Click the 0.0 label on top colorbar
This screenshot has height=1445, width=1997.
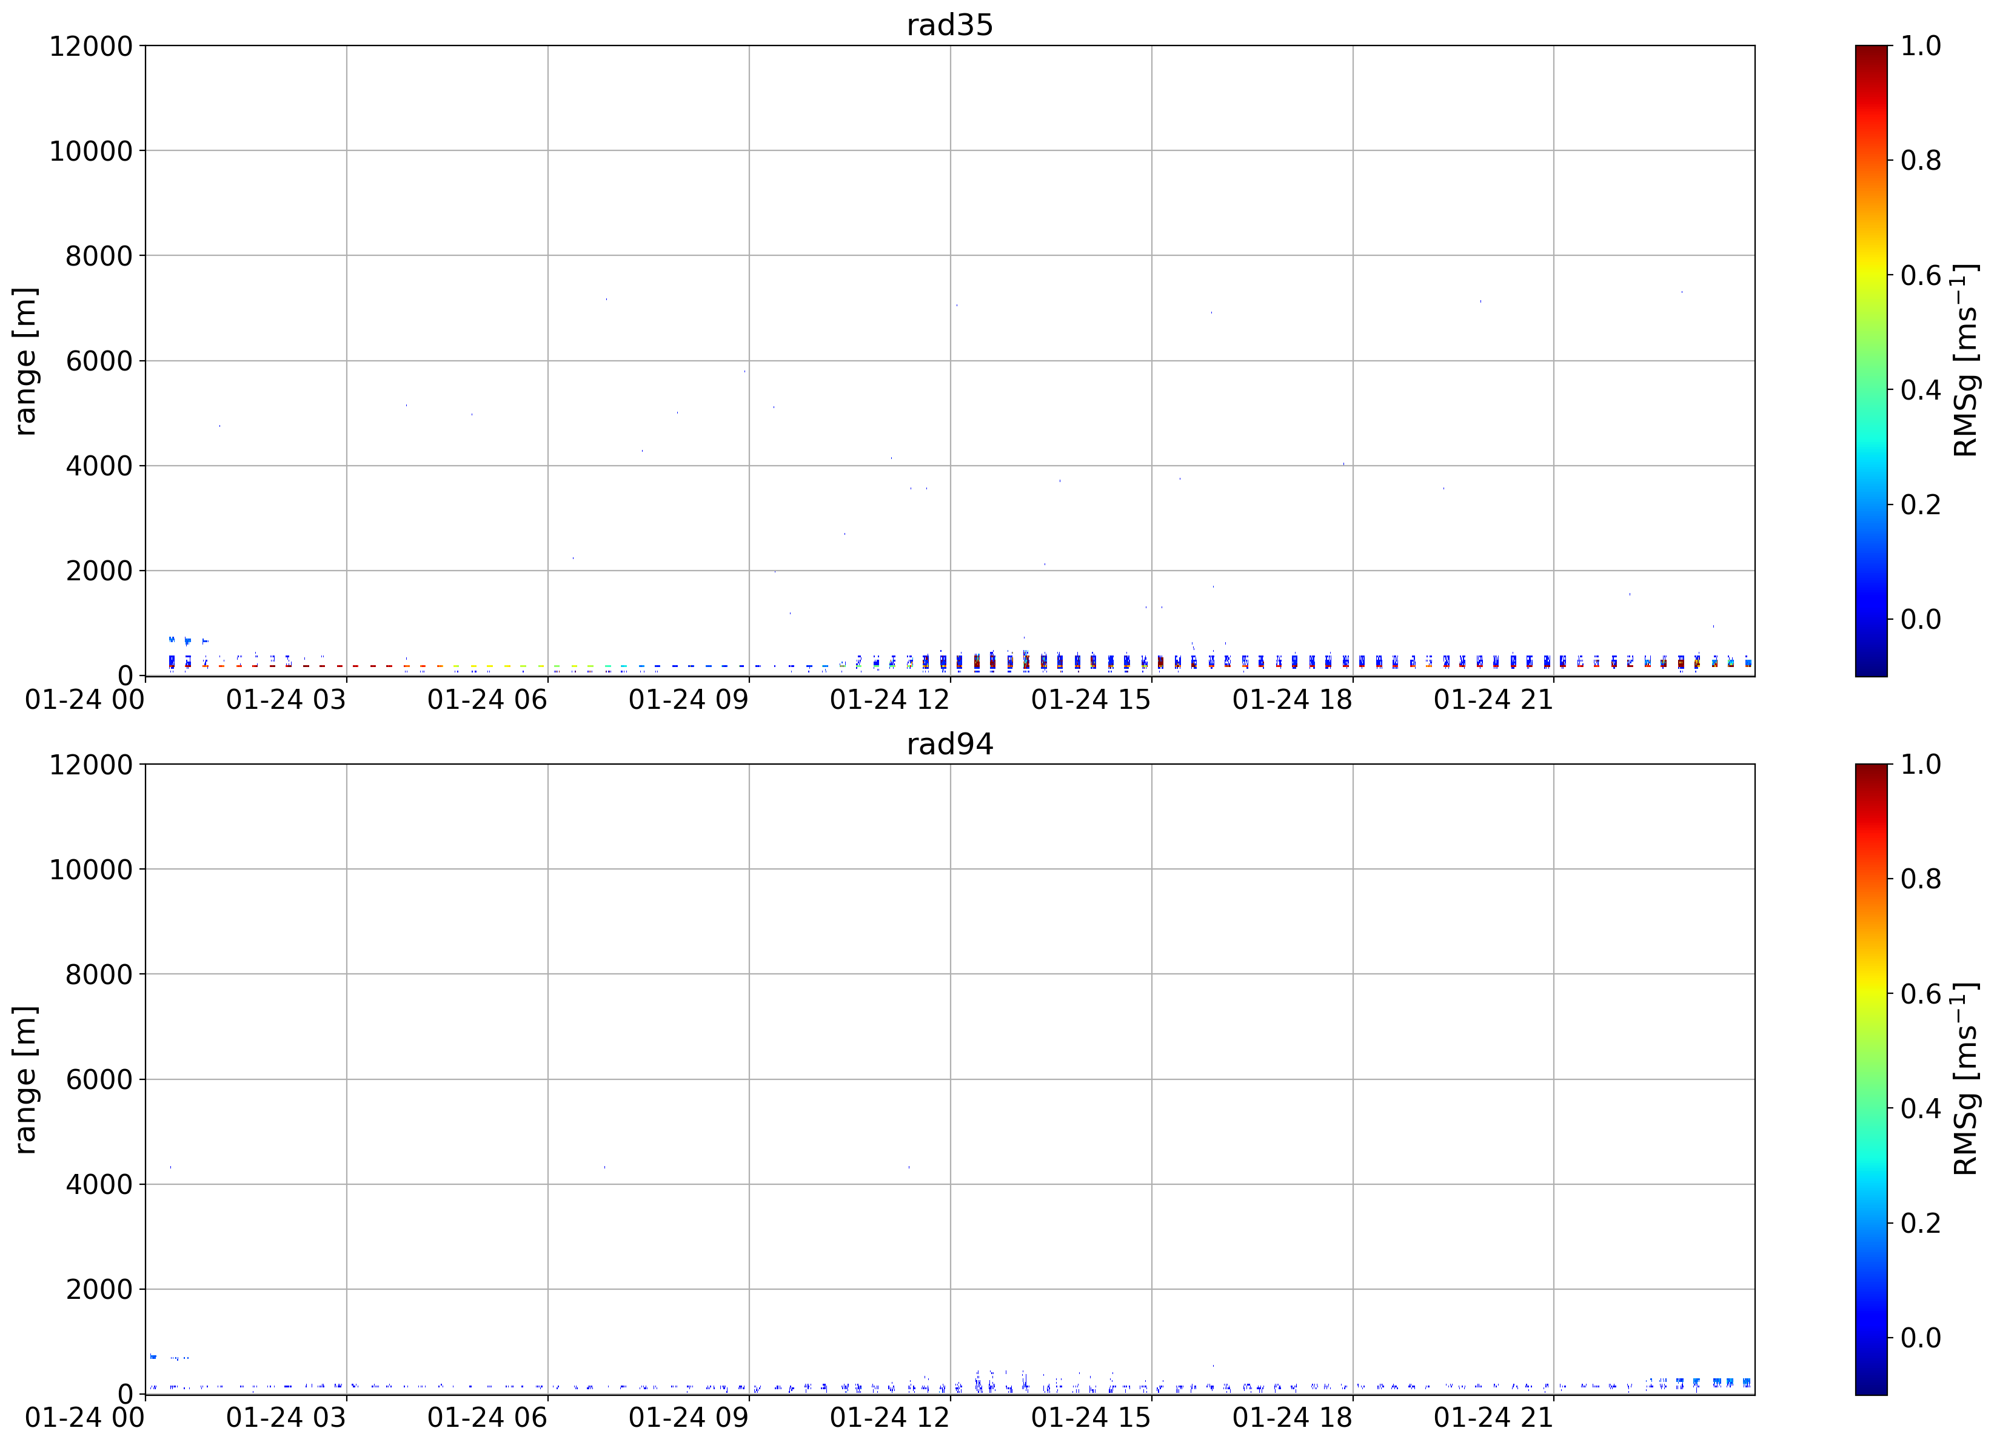[1921, 619]
